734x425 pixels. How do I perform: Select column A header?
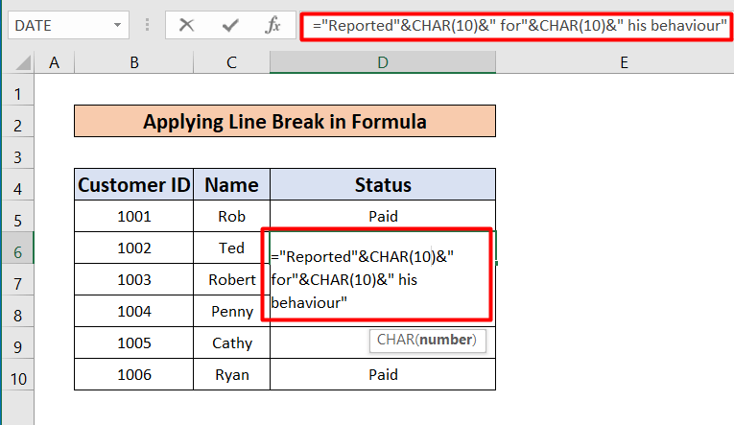[x=54, y=63]
